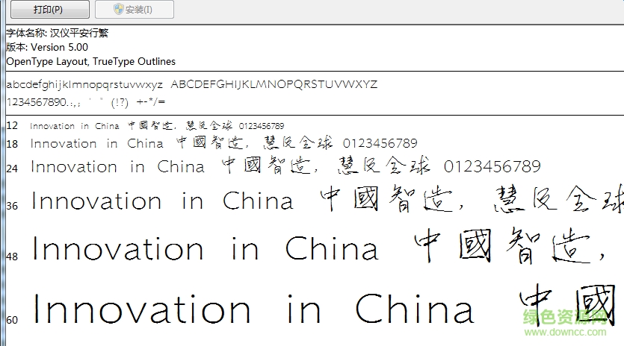Click the size 48 label
624x346 pixels.
click(x=12, y=257)
